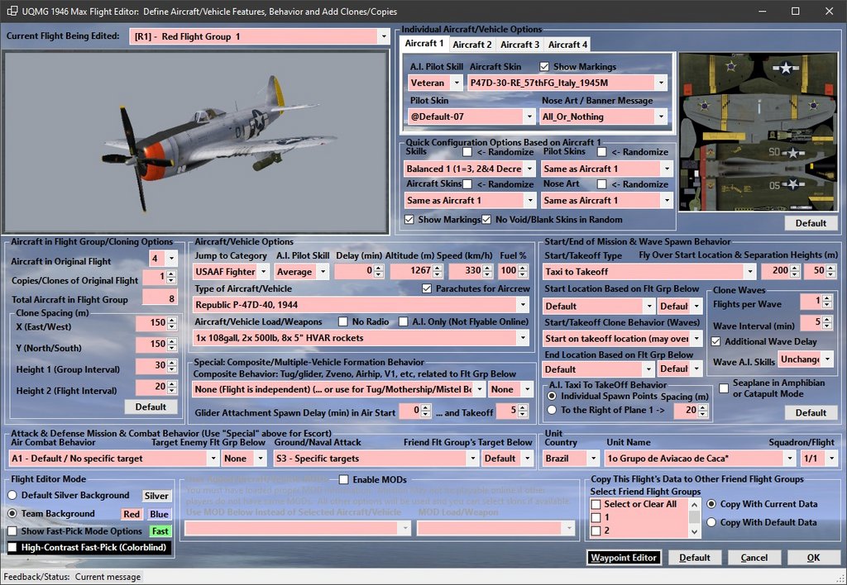Viewport: 847px width, 585px height.
Task: Open the Unit Name dropdown
Action: click(x=790, y=459)
